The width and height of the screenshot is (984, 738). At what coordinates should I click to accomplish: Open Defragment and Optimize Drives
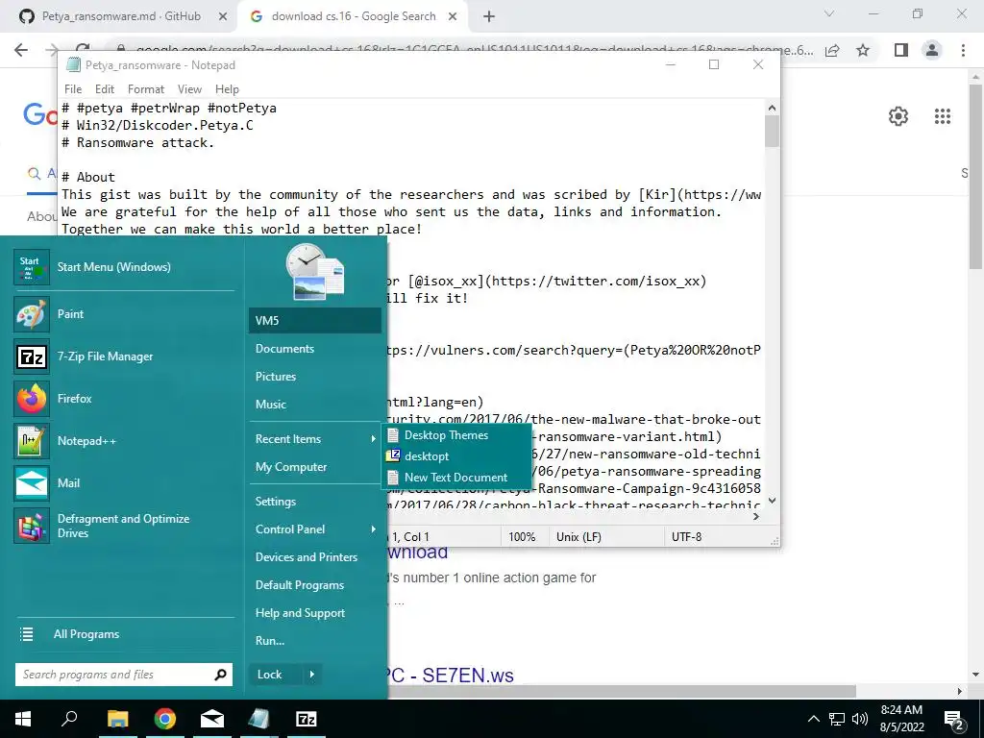click(124, 526)
